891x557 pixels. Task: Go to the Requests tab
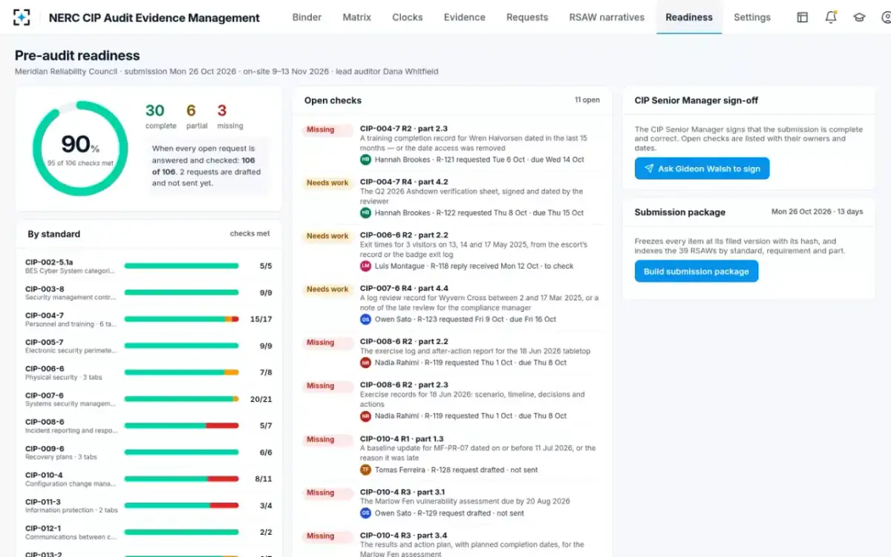point(527,17)
